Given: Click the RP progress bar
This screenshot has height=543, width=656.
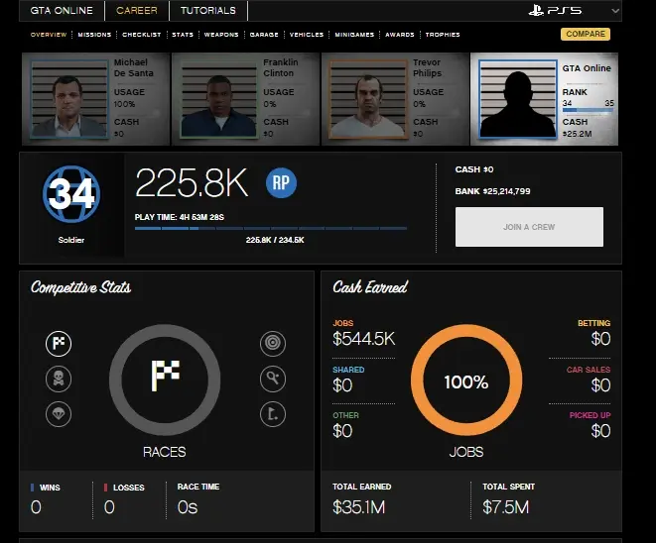Looking at the screenshot, I should tap(270, 228).
